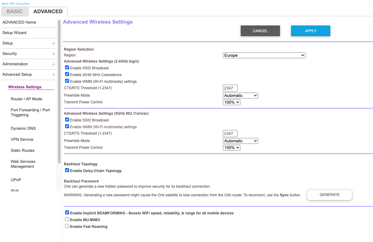Uncheck Enable Daisy-Chain Topology
The width and height of the screenshot is (373, 242).
click(x=67, y=170)
